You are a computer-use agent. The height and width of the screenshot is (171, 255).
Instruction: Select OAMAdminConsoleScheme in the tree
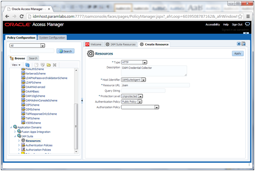tap(41, 100)
